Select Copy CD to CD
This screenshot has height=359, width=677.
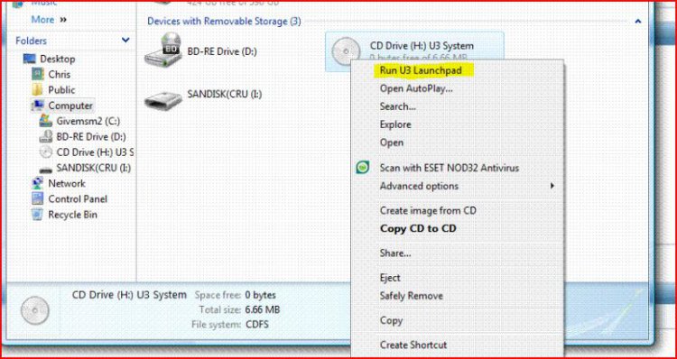(x=418, y=229)
